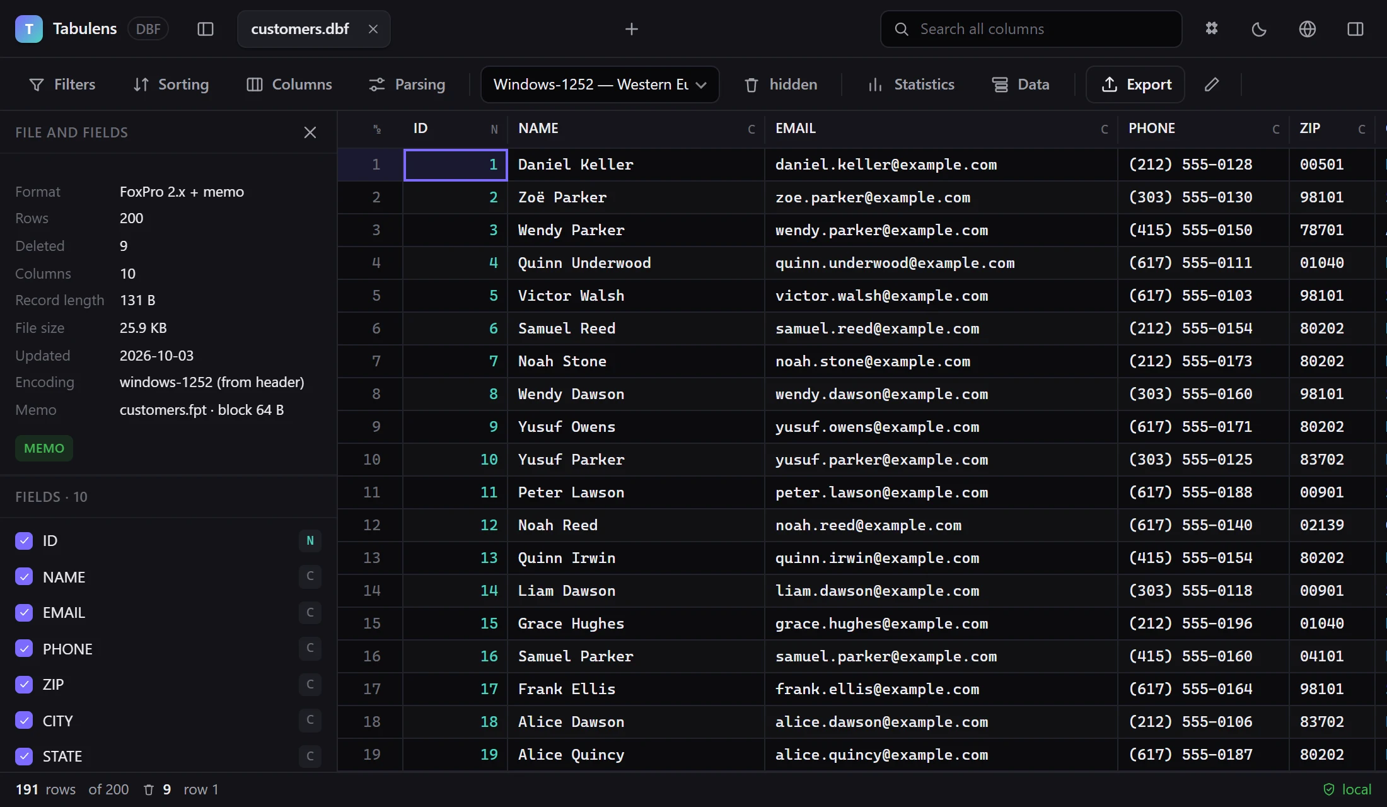The image size is (1387, 807).
Task: Select cell Quinn Underwood
Action: [x=636, y=263]
